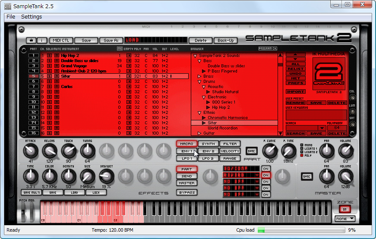Click the Mod wheel
376x239 pixels.
click(32, 212)
